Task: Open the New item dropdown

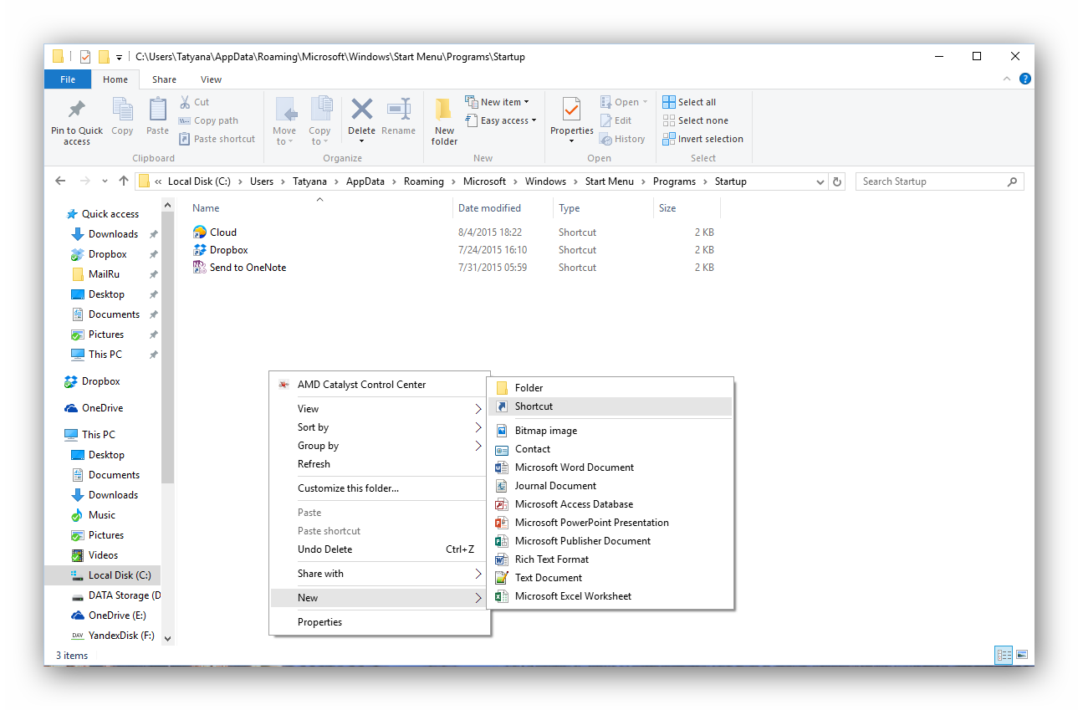Action: point(498,102)
